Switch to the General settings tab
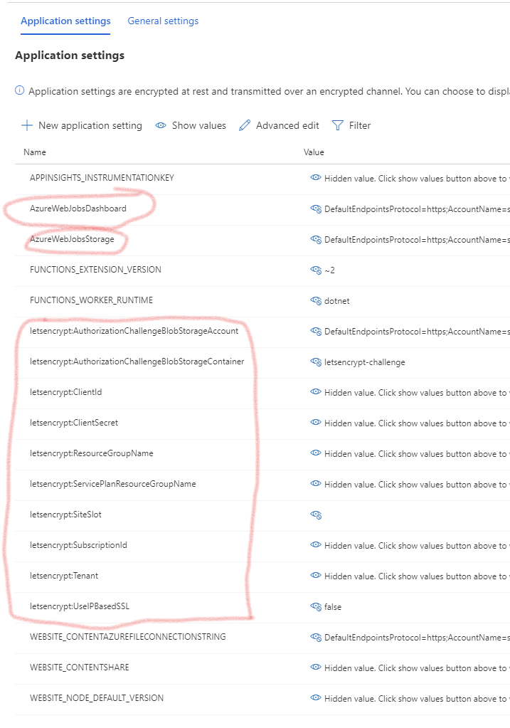Screen dimensions: 510x728 click(x=163, y=21)
